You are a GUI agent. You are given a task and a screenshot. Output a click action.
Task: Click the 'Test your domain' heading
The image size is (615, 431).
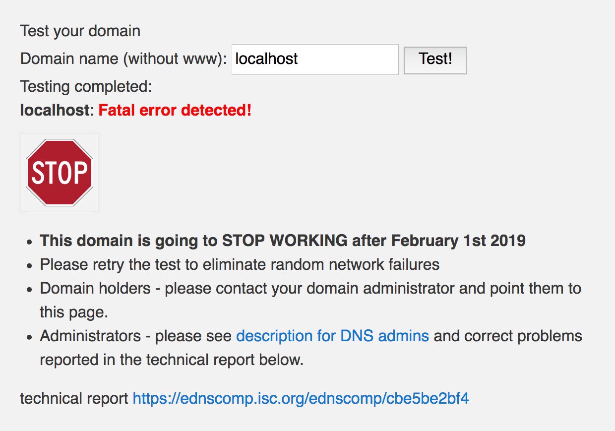tap(80, 31)
